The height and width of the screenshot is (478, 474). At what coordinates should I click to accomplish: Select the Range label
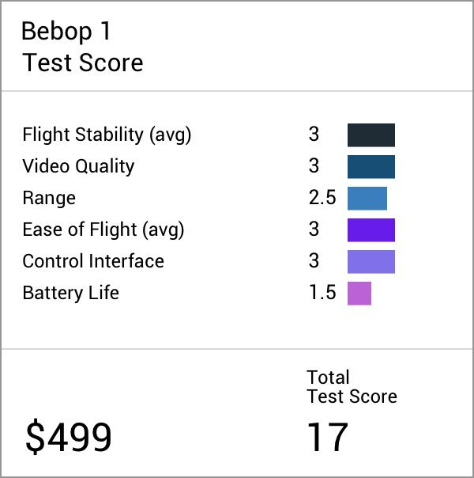click(49, 199)
